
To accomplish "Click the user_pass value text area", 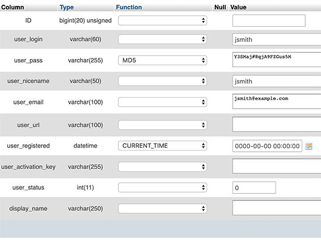I will [x=277, y=60].
